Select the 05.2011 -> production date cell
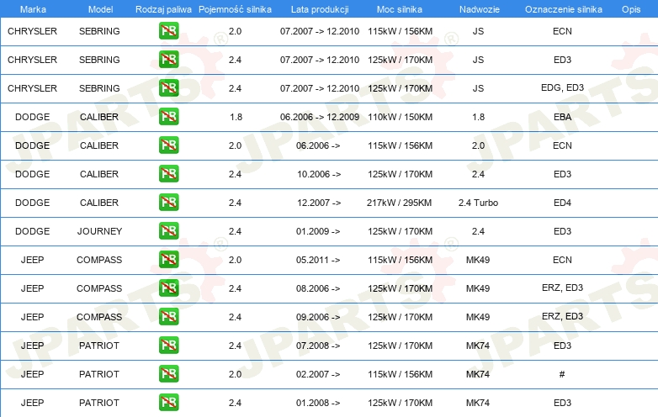 pyautogui.click(x=318, y=260)
